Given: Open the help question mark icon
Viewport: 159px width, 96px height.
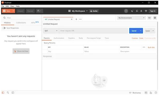Looking at the screenshot, I should 156,93.
